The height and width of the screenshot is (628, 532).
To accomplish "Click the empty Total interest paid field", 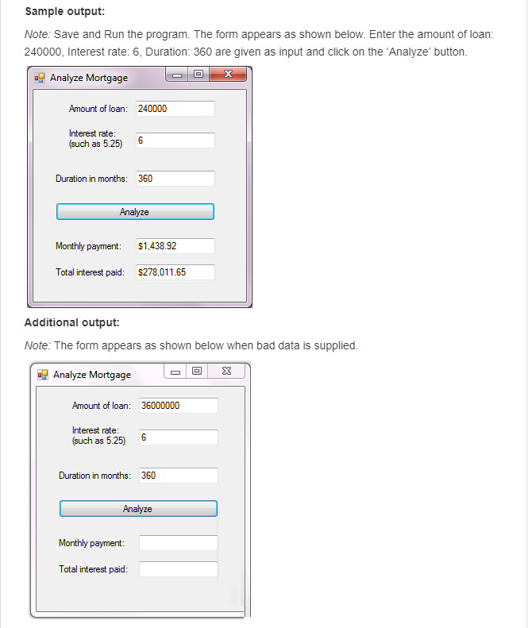I will [x=179, y=569].
